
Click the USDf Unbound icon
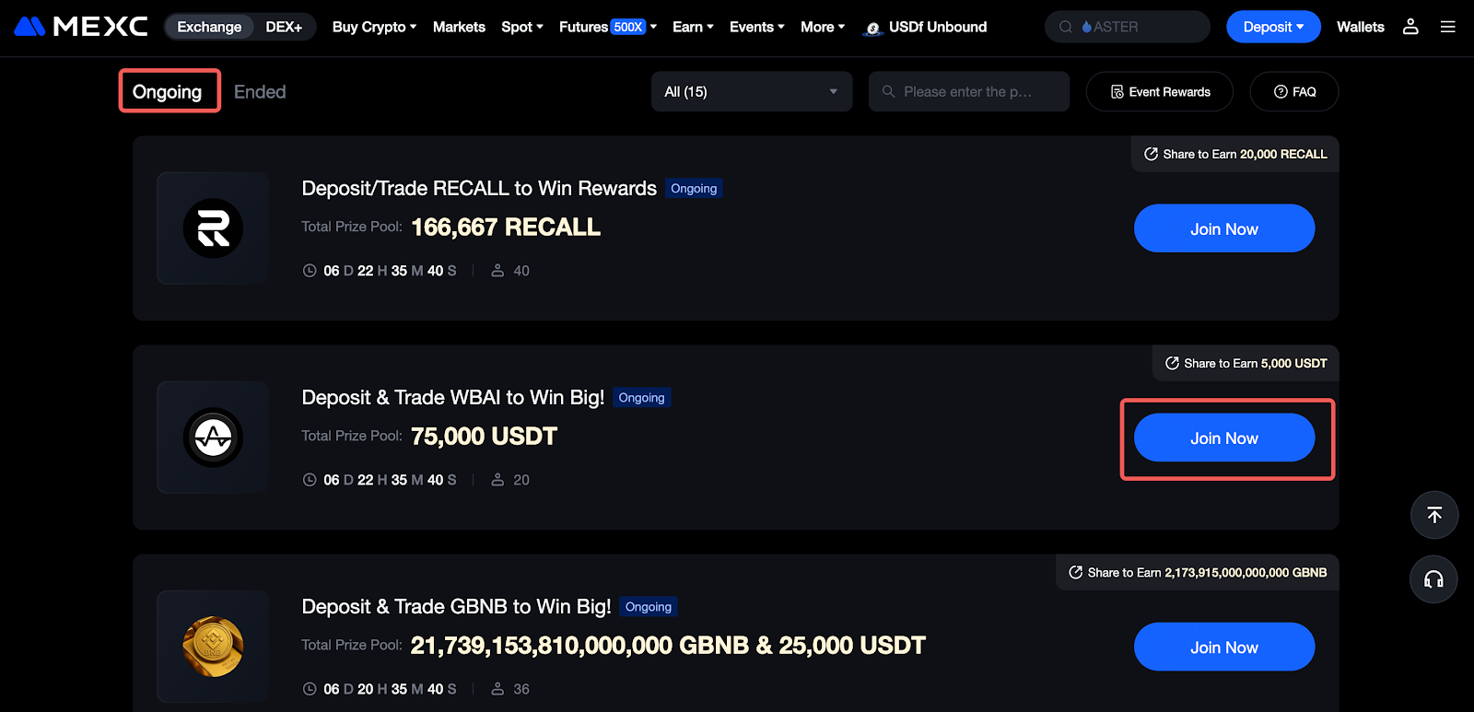(872, 29)
